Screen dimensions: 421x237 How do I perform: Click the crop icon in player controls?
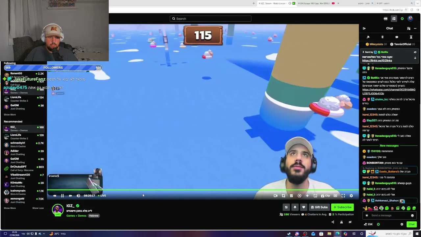point(284,196)
